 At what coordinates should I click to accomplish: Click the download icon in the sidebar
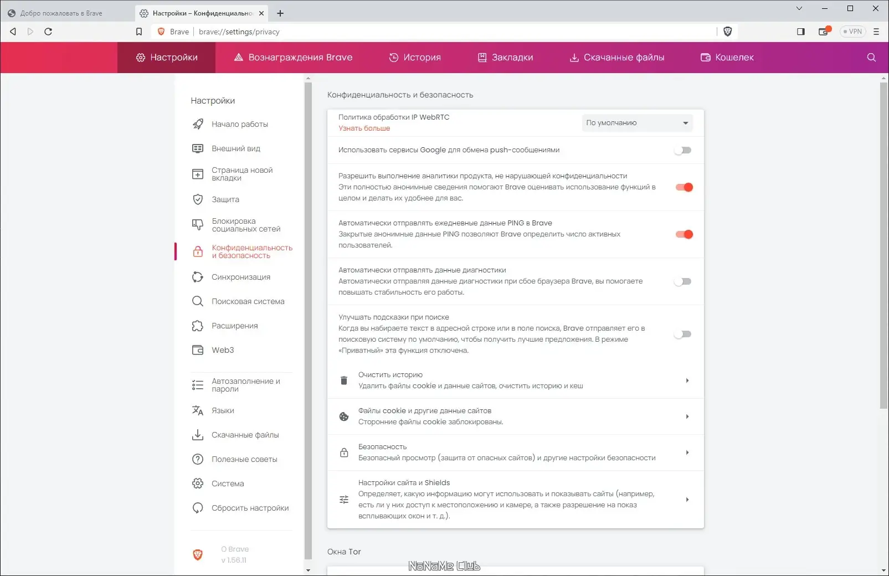coord(198,435)
